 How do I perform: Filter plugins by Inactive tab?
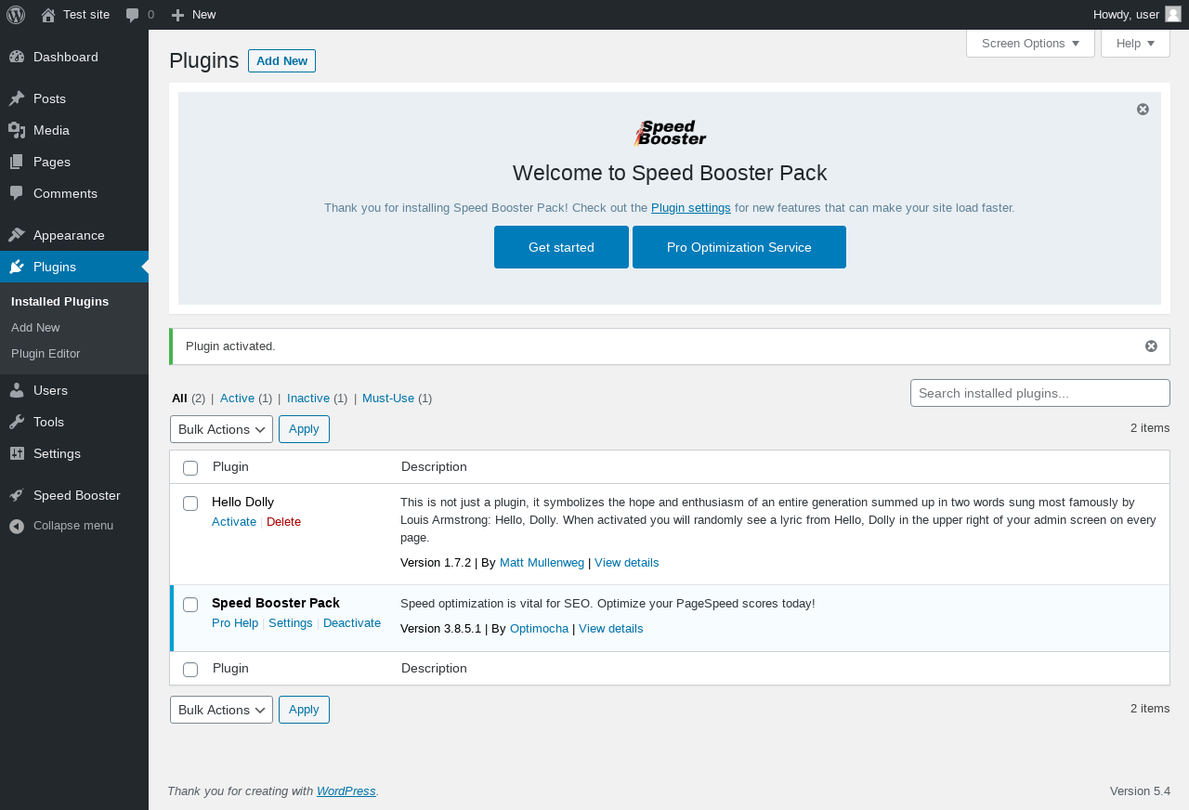[308, 398]
